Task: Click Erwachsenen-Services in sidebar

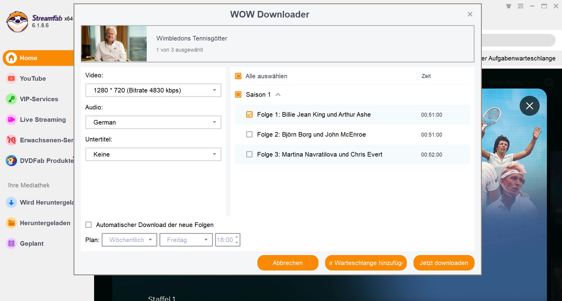Action: click(x=47, y=140)
